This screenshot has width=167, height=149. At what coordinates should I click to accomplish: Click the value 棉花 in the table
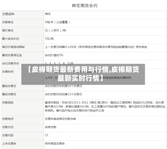click(x=48, y=14)
